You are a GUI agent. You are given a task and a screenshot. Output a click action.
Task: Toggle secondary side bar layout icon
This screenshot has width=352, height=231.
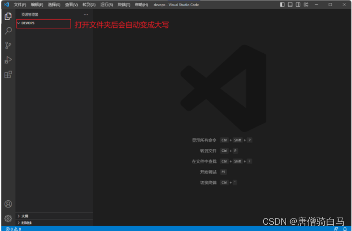pos(298,4)
